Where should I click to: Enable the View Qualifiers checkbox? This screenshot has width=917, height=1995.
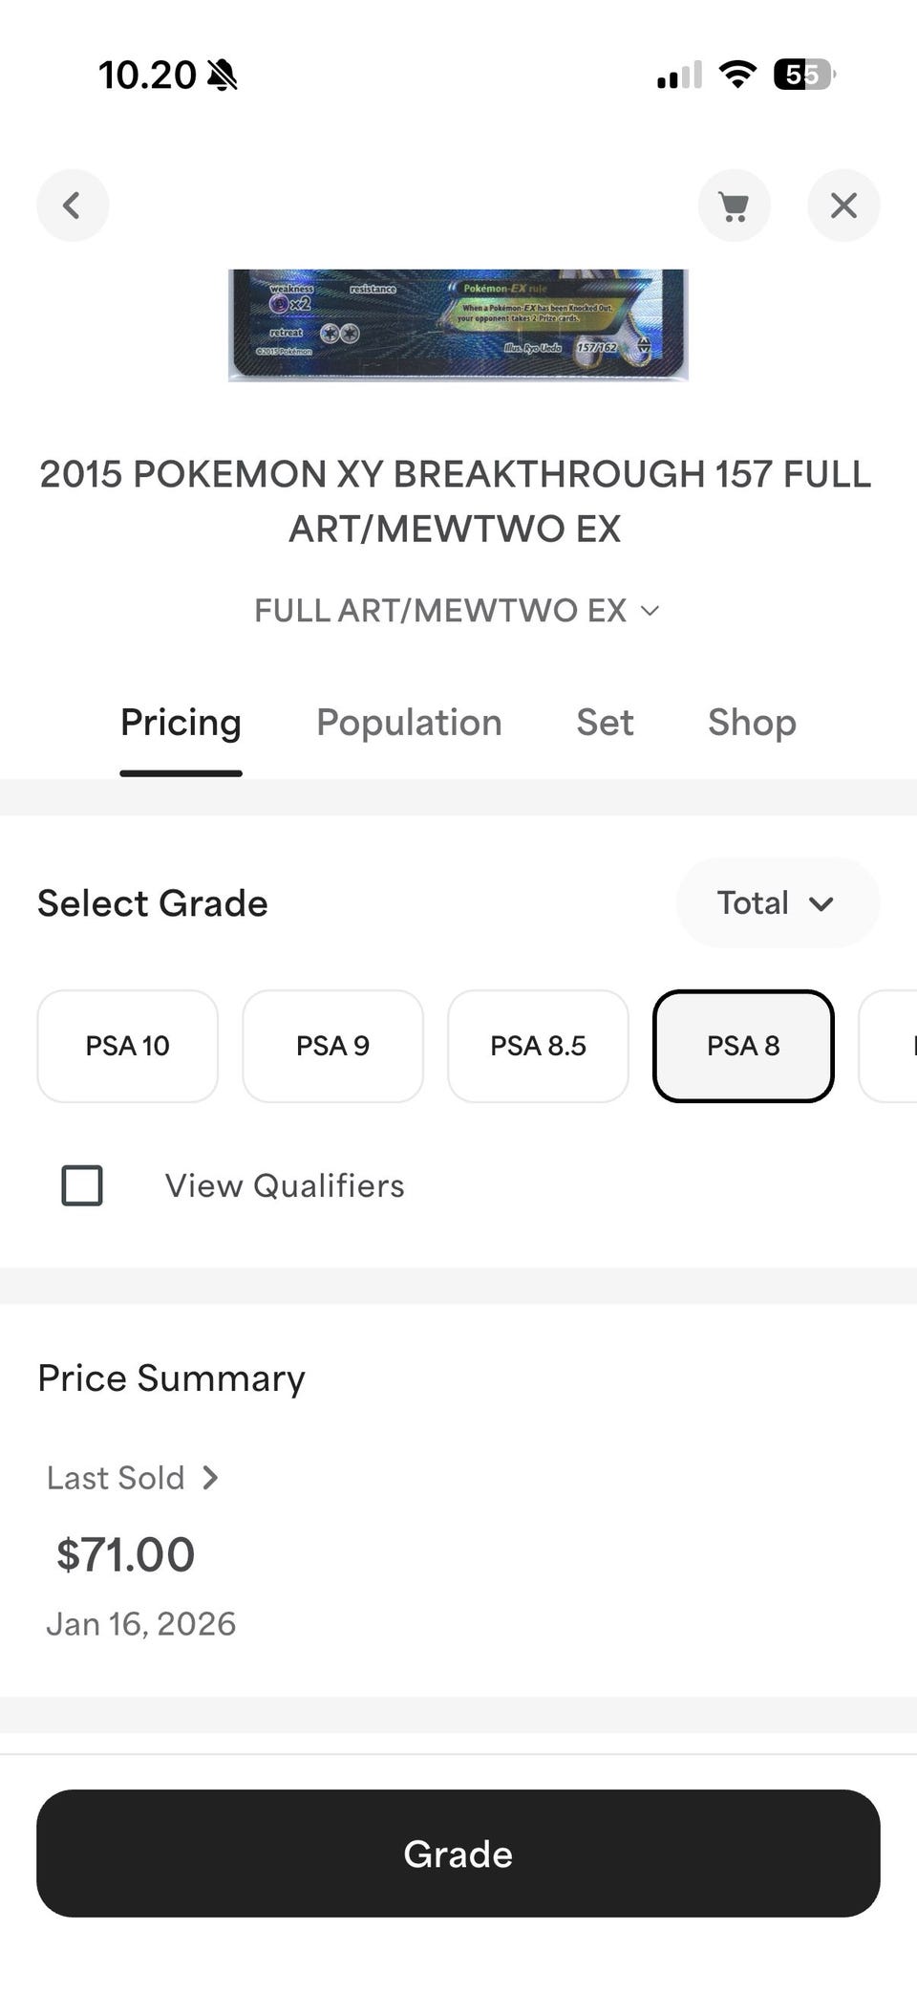pos(82,1185)
